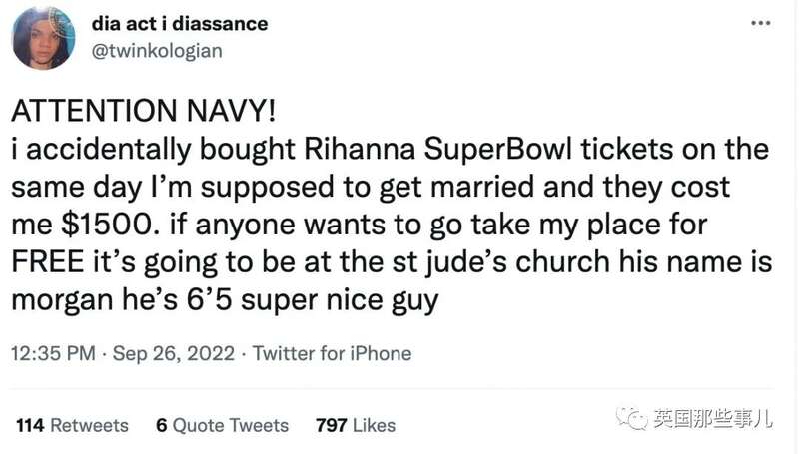The height and width of the screenshot is (454, 799).
Task: Click the Sep 26, 2022 date
Action: [x=173, y=353]
